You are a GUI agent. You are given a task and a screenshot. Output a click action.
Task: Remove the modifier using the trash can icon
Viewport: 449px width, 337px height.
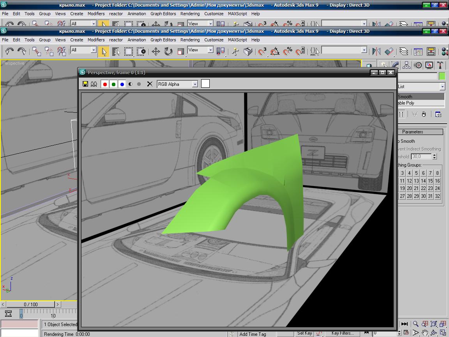coord(424,114)
